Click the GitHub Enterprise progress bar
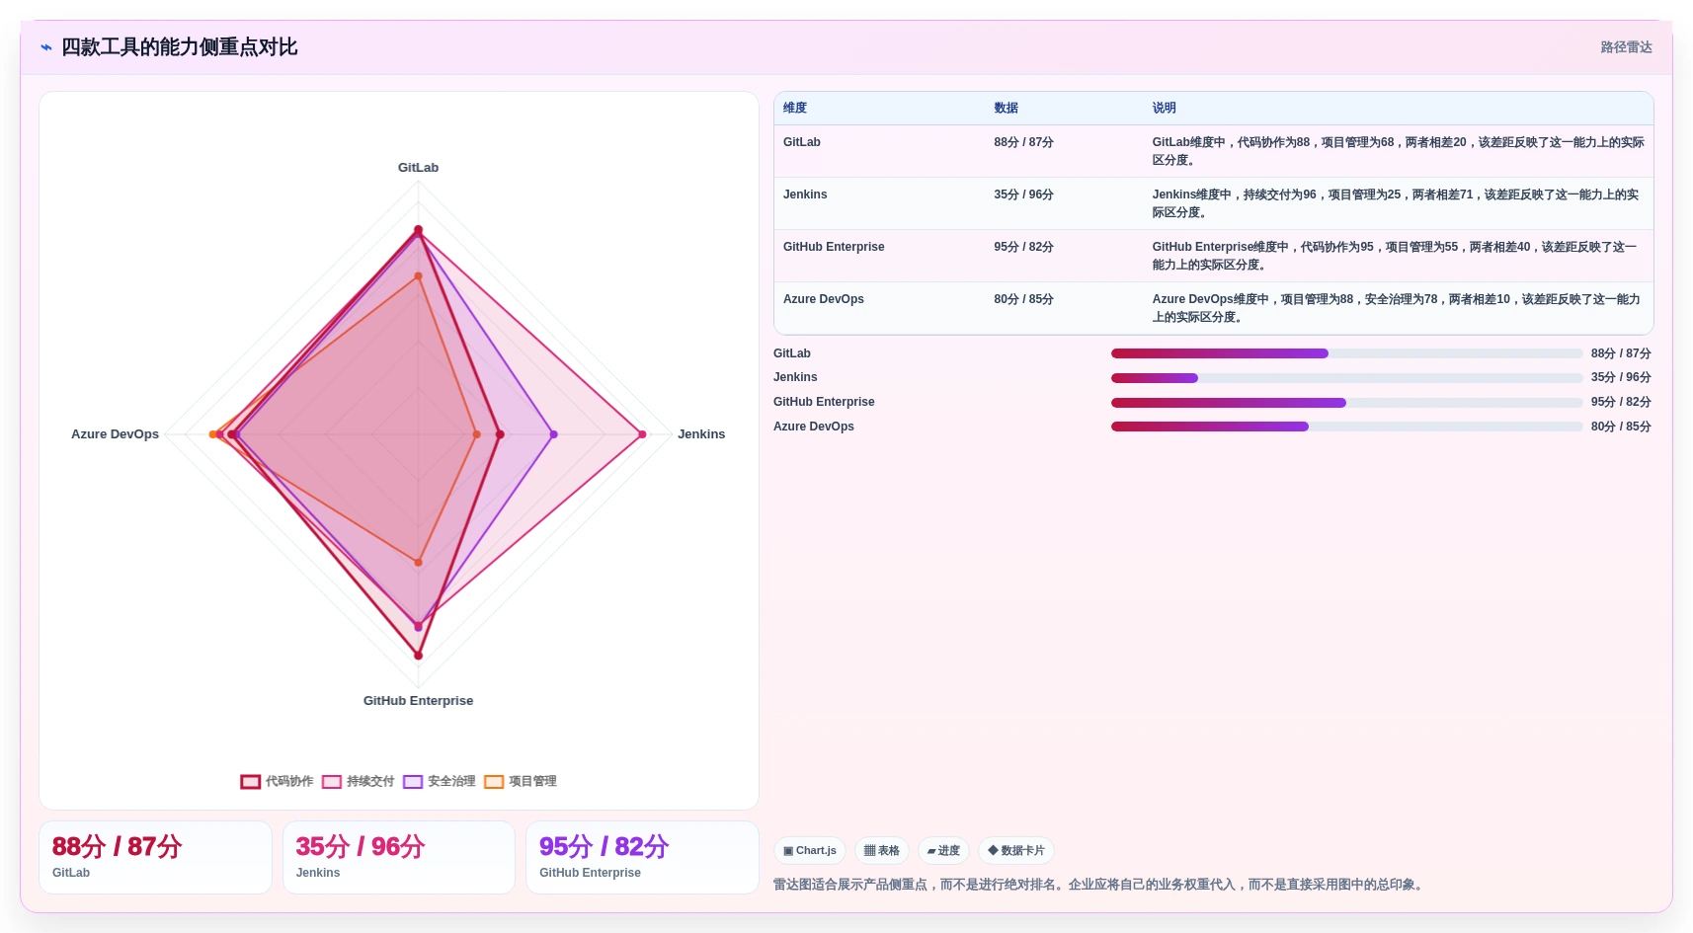 click(1346, 403)
